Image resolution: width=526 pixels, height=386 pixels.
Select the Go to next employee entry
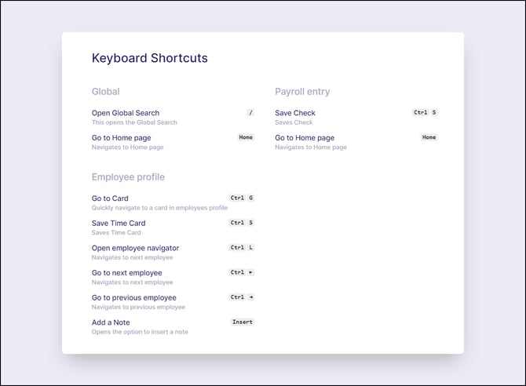173,277
